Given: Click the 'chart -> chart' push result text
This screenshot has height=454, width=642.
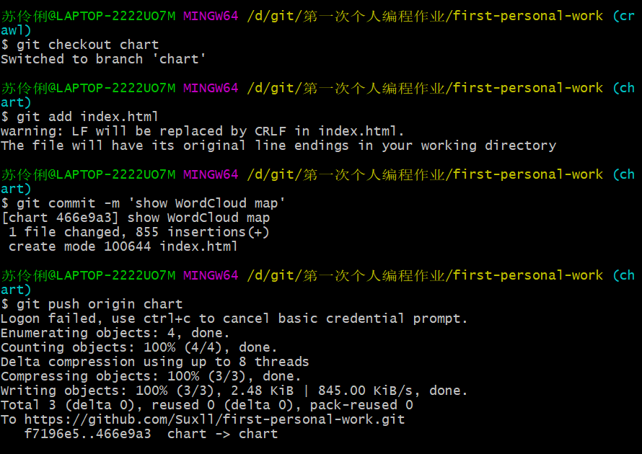Looking at the screenshot, I should coord(222,434).
